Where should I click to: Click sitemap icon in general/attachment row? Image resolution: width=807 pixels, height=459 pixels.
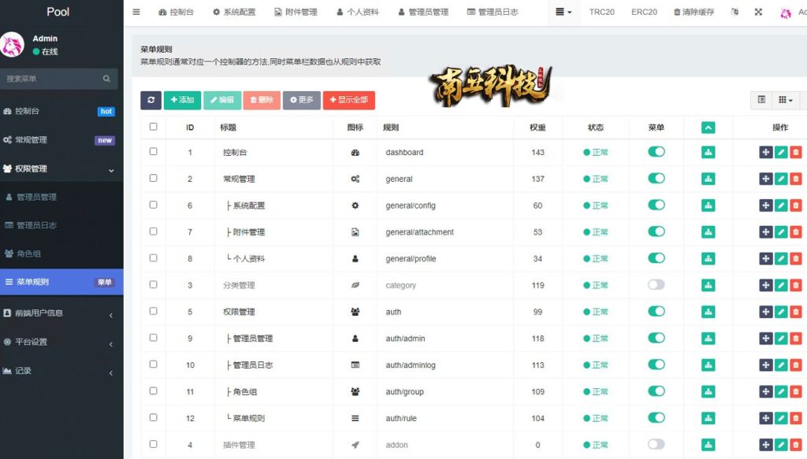[708, 232]
